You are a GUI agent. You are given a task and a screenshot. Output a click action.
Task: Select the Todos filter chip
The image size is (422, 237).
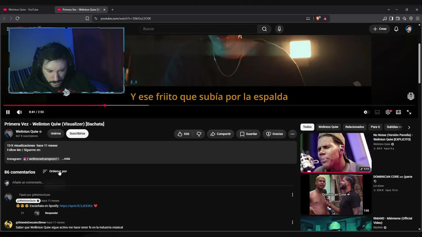click(307, 127)
